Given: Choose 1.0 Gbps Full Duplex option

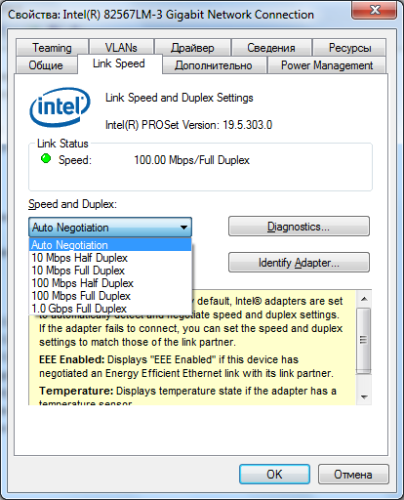Looking at the screenshot, I should click(x=110, y=309).
